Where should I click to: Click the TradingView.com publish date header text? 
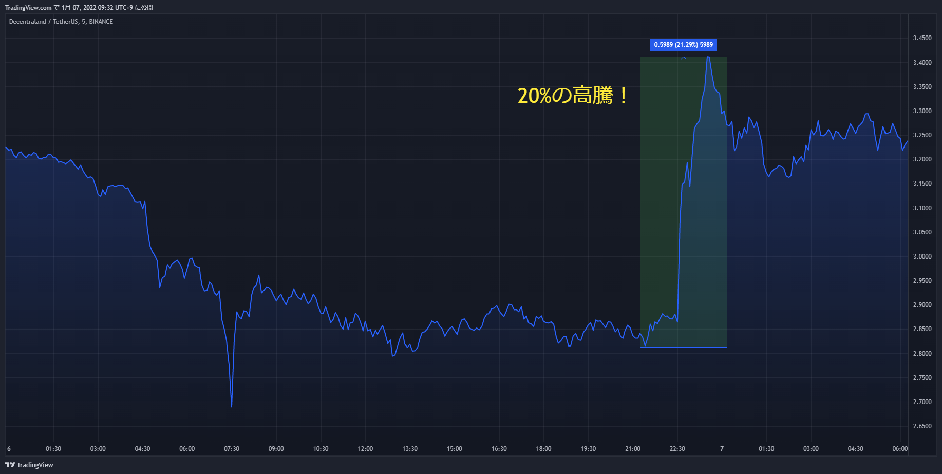point(79,8)
